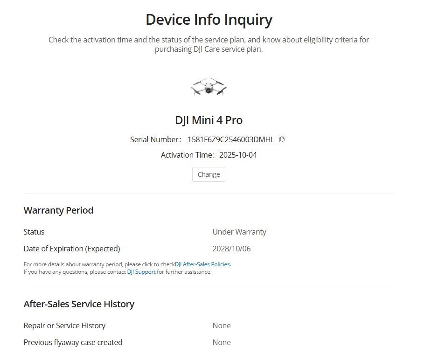445x360 pixels.
Task: Click None next to Repair or Service History
Action: pos(222,325)
